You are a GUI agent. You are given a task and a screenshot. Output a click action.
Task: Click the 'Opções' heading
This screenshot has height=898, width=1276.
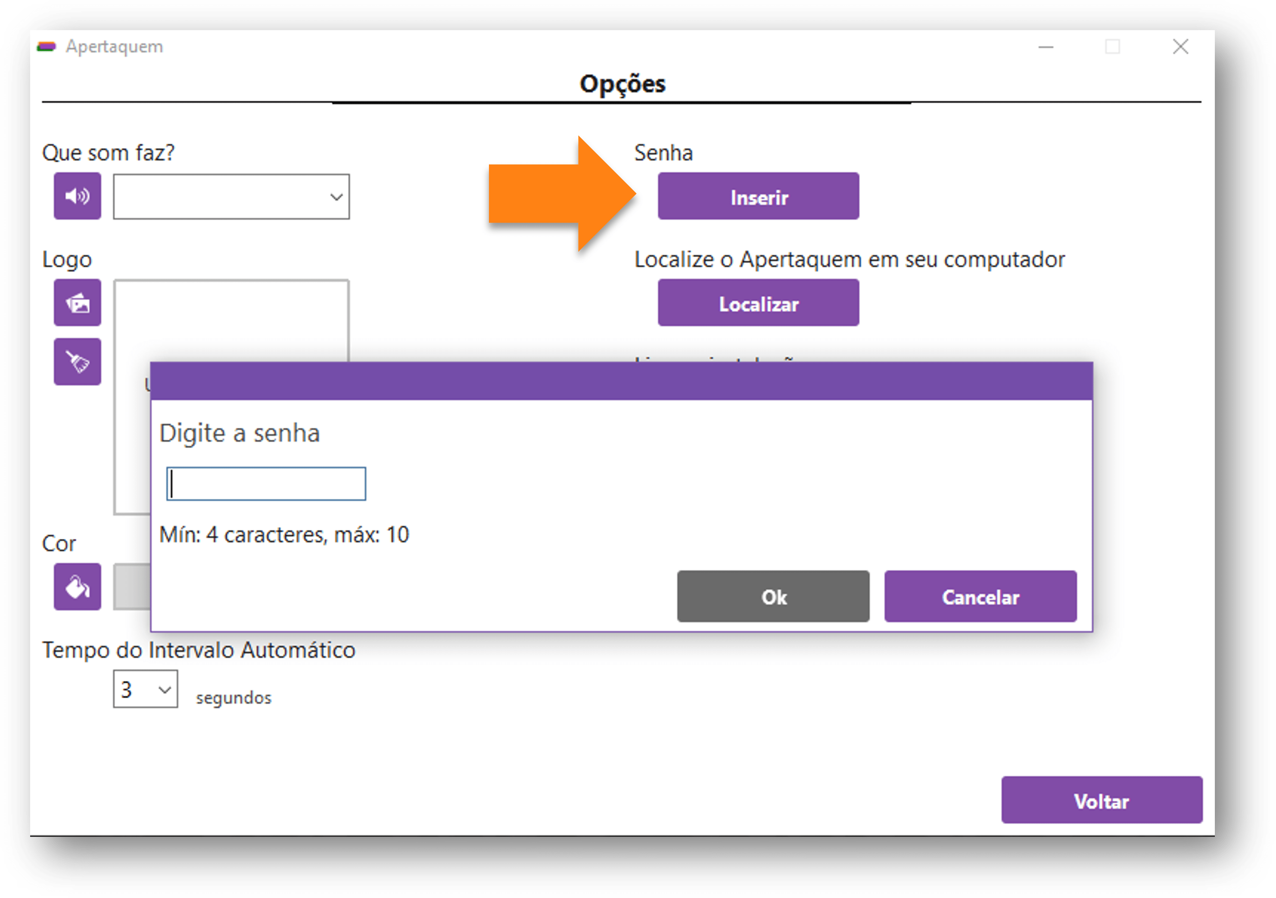(622, 84)
